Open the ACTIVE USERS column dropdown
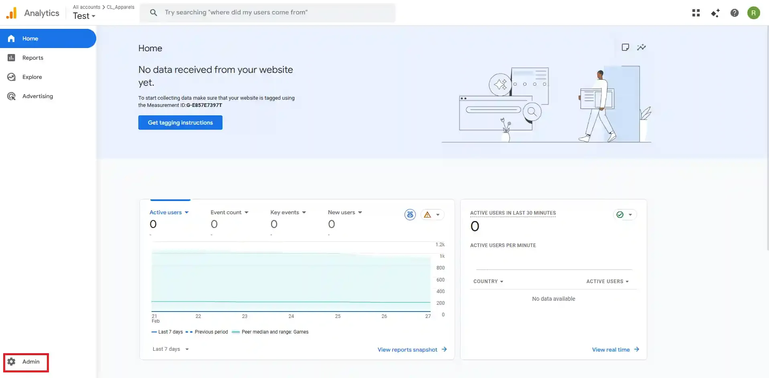 (607, 281)
